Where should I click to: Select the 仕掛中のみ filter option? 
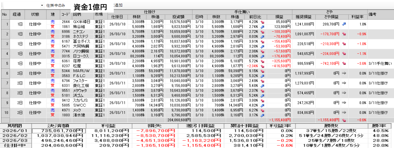(x=55, y=6)
